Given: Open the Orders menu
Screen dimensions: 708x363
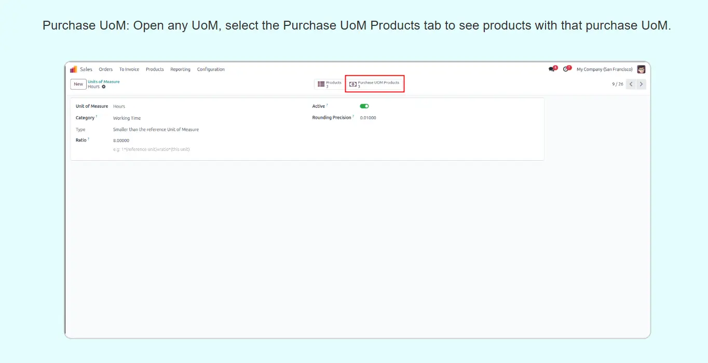Looking at the screenshot, I should tap(105, 69).
